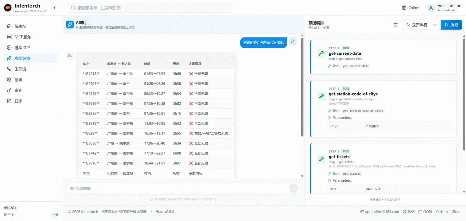Screen dimensions: 466x221
Task: Click the Administrator avatar icon
Action: (x=431, y=8)
